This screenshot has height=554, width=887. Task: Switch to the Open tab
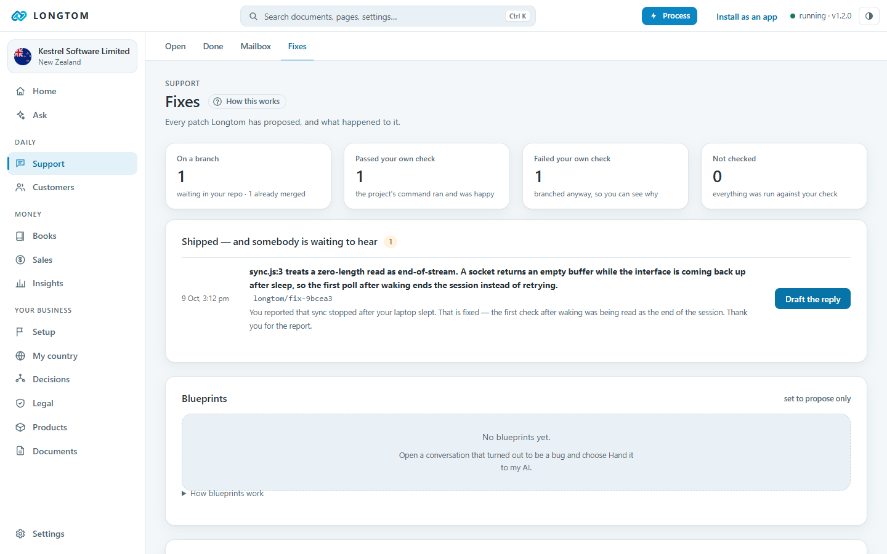[x=176, y=46]
